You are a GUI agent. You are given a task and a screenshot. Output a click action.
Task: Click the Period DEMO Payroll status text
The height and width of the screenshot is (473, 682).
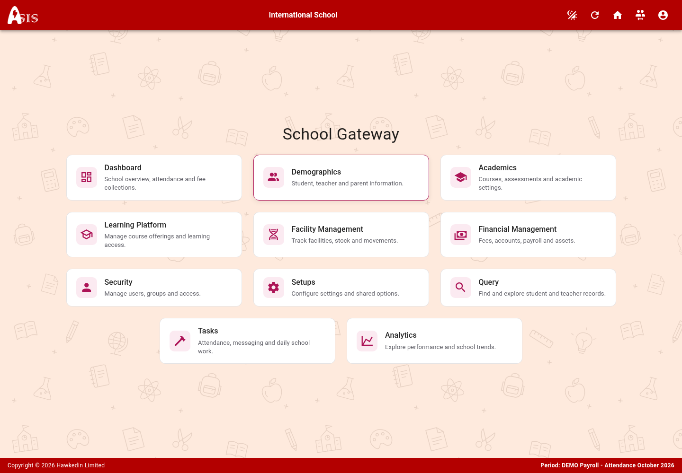pyautogui.click(x=607, y=465)
